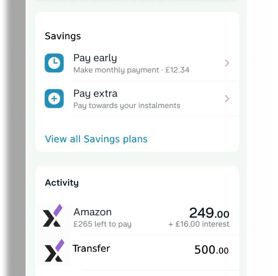Screen dimensions: 278x276
Task: Click Pay towards your instalments text
Action: 127,106
